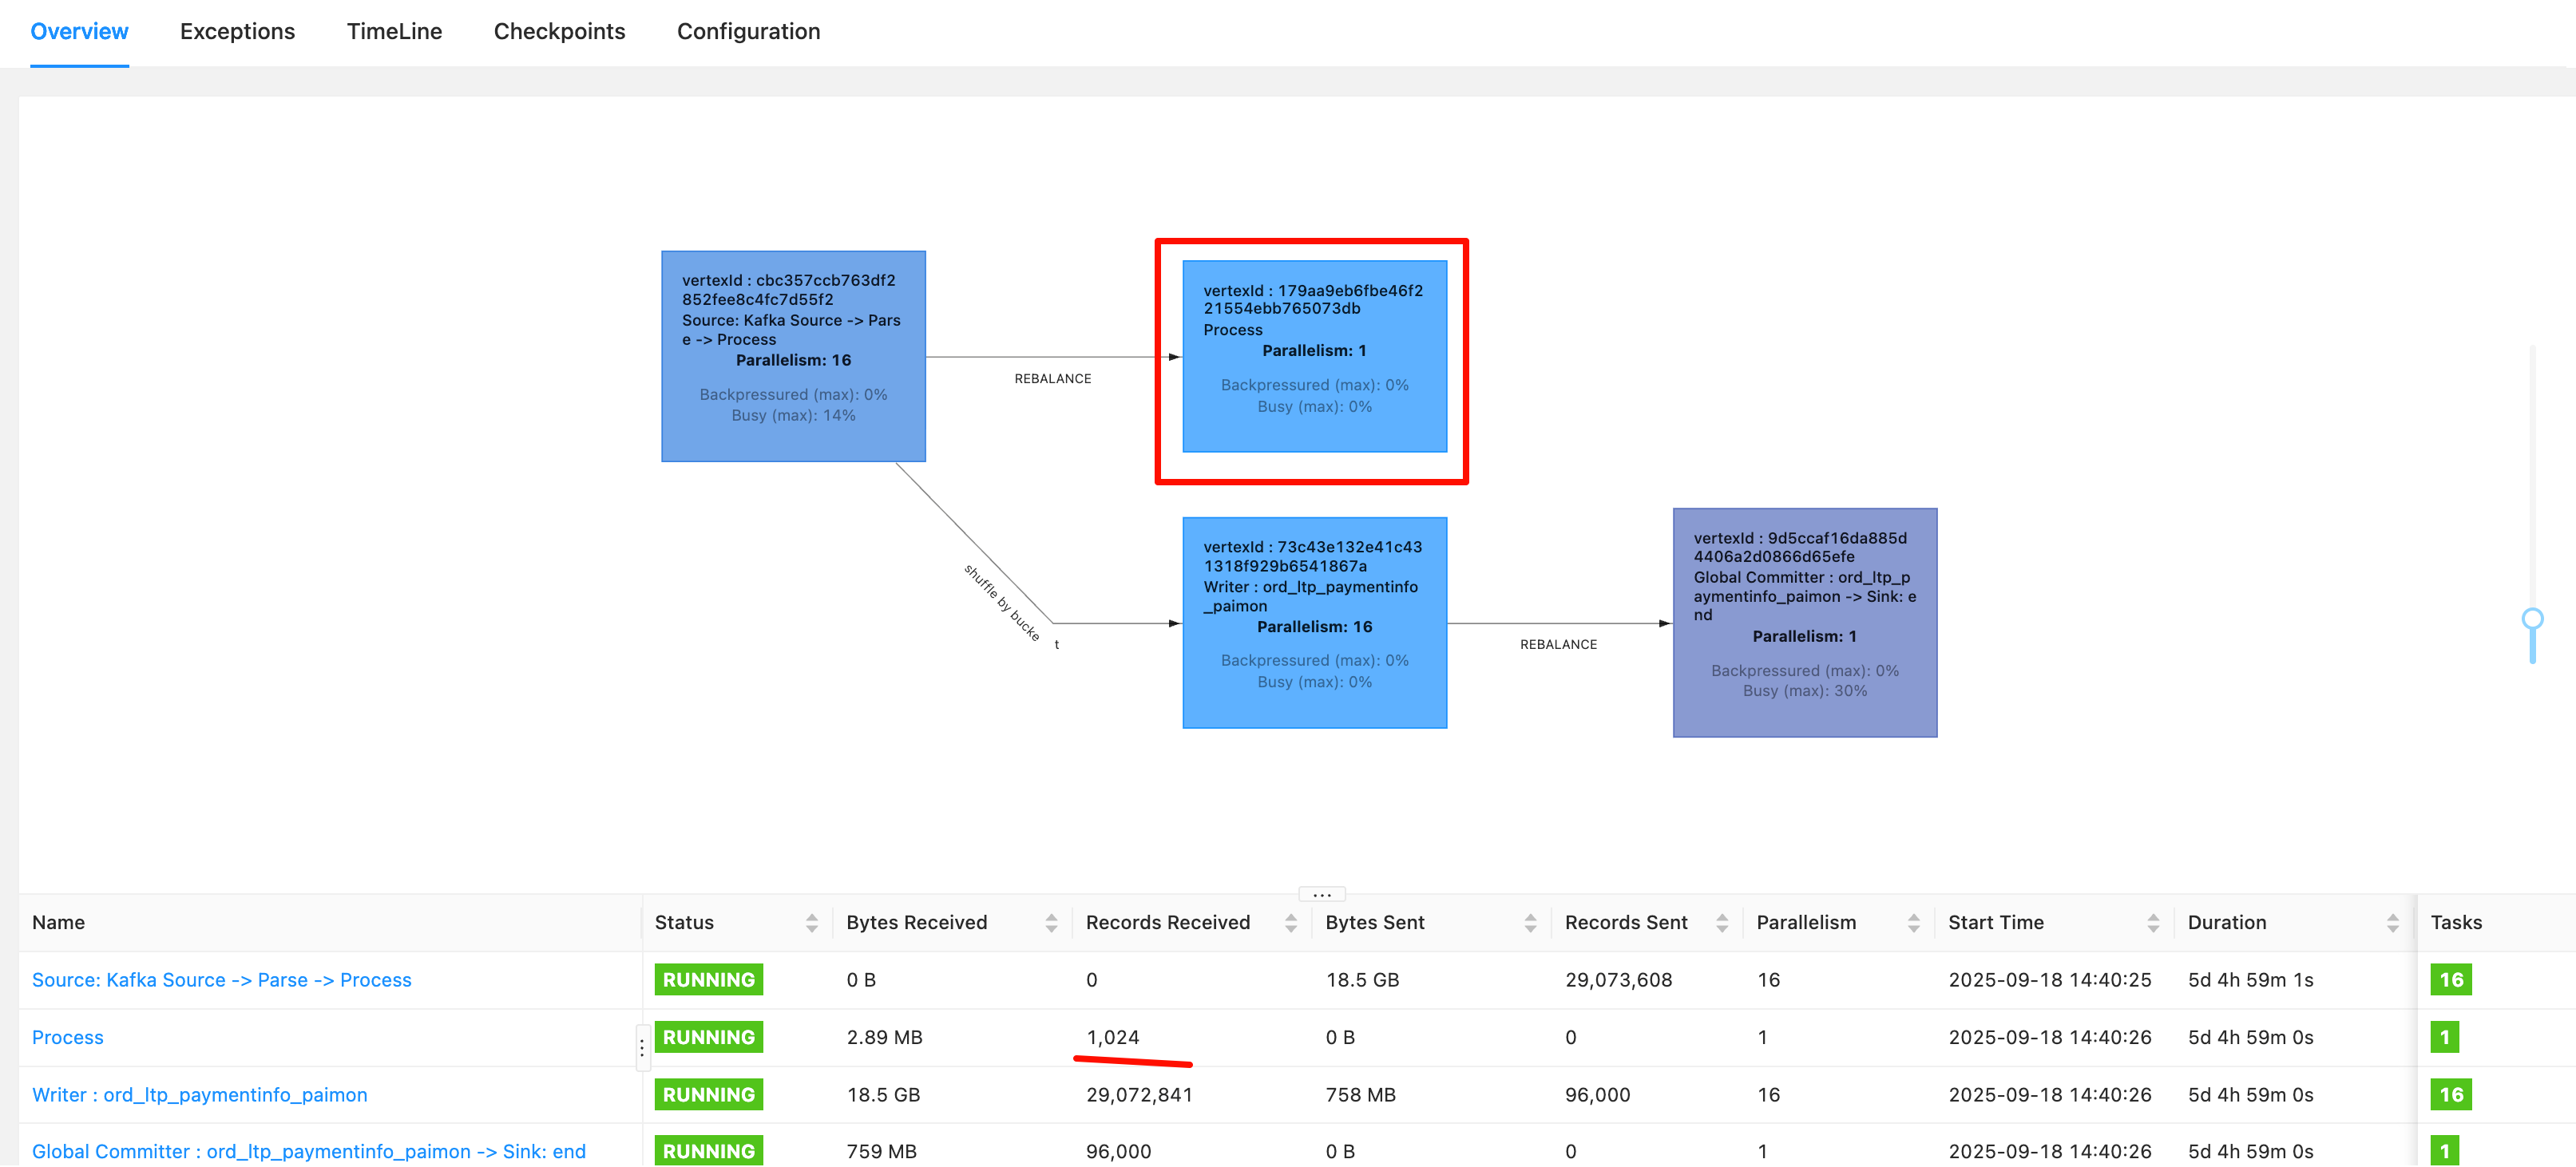Open the Configuration tab

(748, 31)
